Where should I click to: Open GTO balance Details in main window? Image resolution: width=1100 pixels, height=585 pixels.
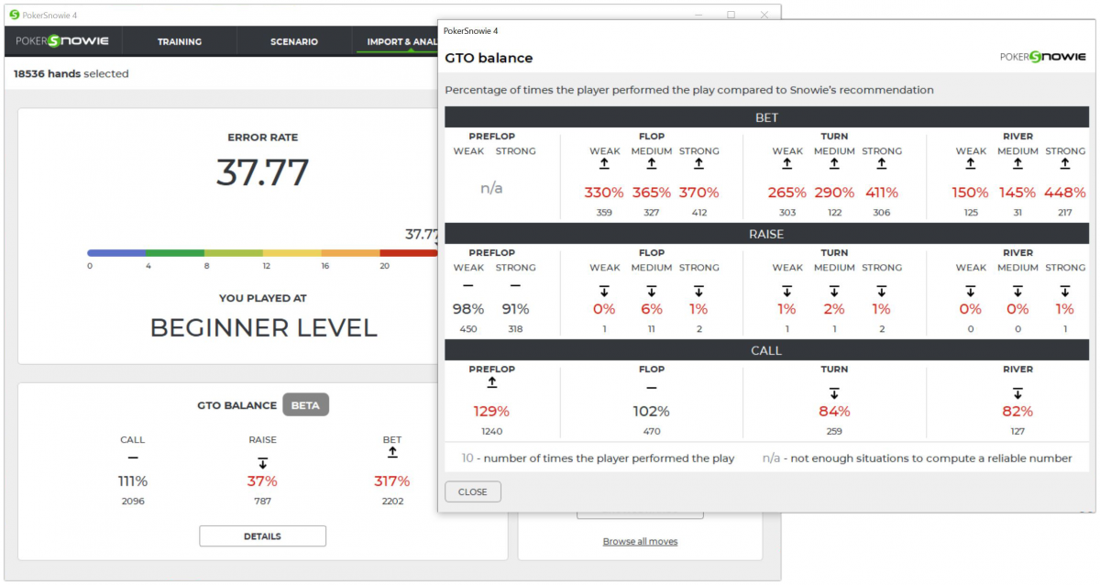(x=262, y=536)
